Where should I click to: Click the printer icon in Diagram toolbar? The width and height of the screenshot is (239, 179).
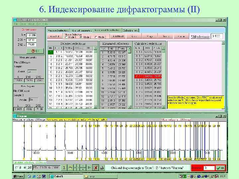click(x=102, y=168)
